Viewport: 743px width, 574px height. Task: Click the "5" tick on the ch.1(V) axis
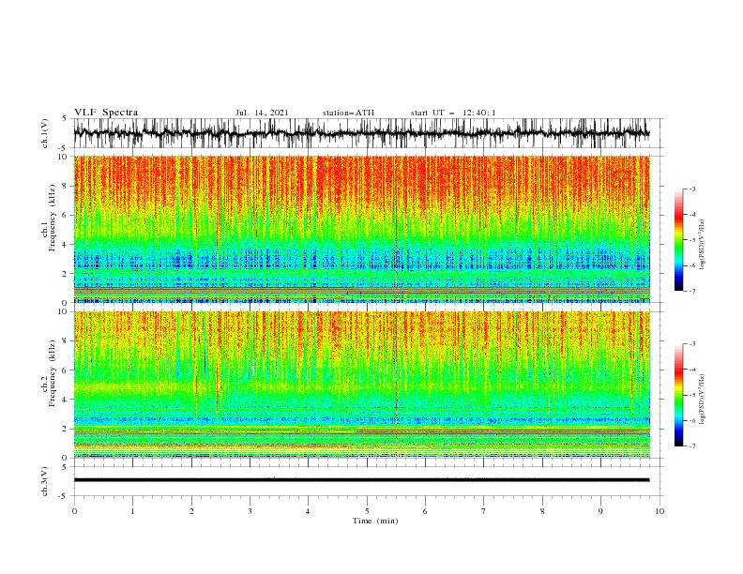[64, 118]
